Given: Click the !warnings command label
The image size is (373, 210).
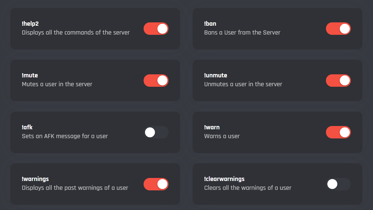Looking at the screenshot, I should [x=35, y=179].
